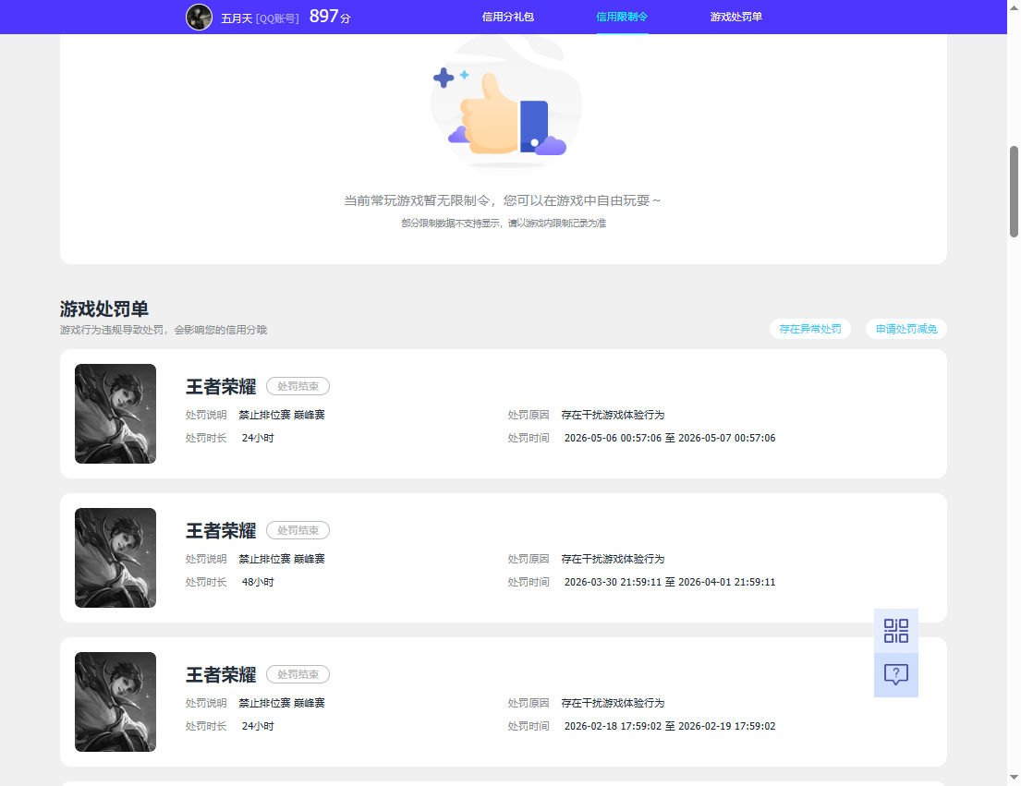Switch to the 游戏处罚单 tab
This screenshot has height=786, width=1021.
click(735, 17)
